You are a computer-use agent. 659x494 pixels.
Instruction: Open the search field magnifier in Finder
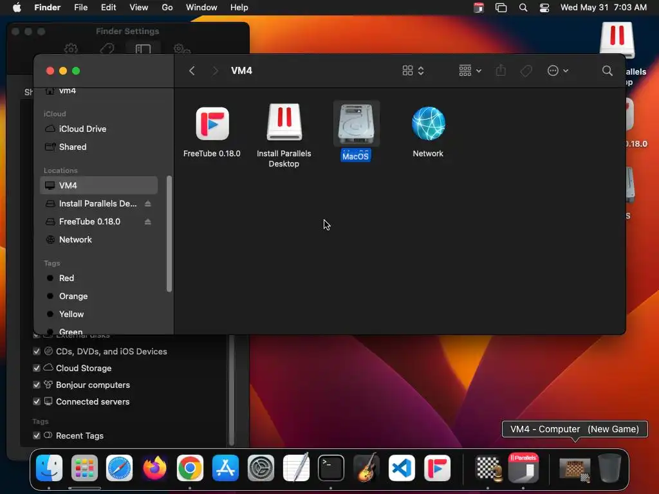(x=608, y=71)
